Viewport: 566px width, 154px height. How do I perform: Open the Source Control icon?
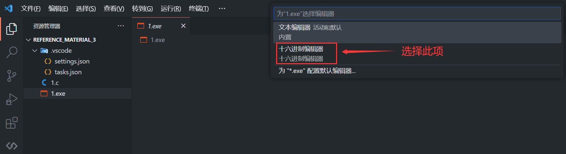(11, 76)
